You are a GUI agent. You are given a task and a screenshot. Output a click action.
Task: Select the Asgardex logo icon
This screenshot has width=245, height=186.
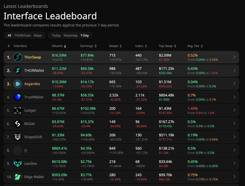(18, 84)
